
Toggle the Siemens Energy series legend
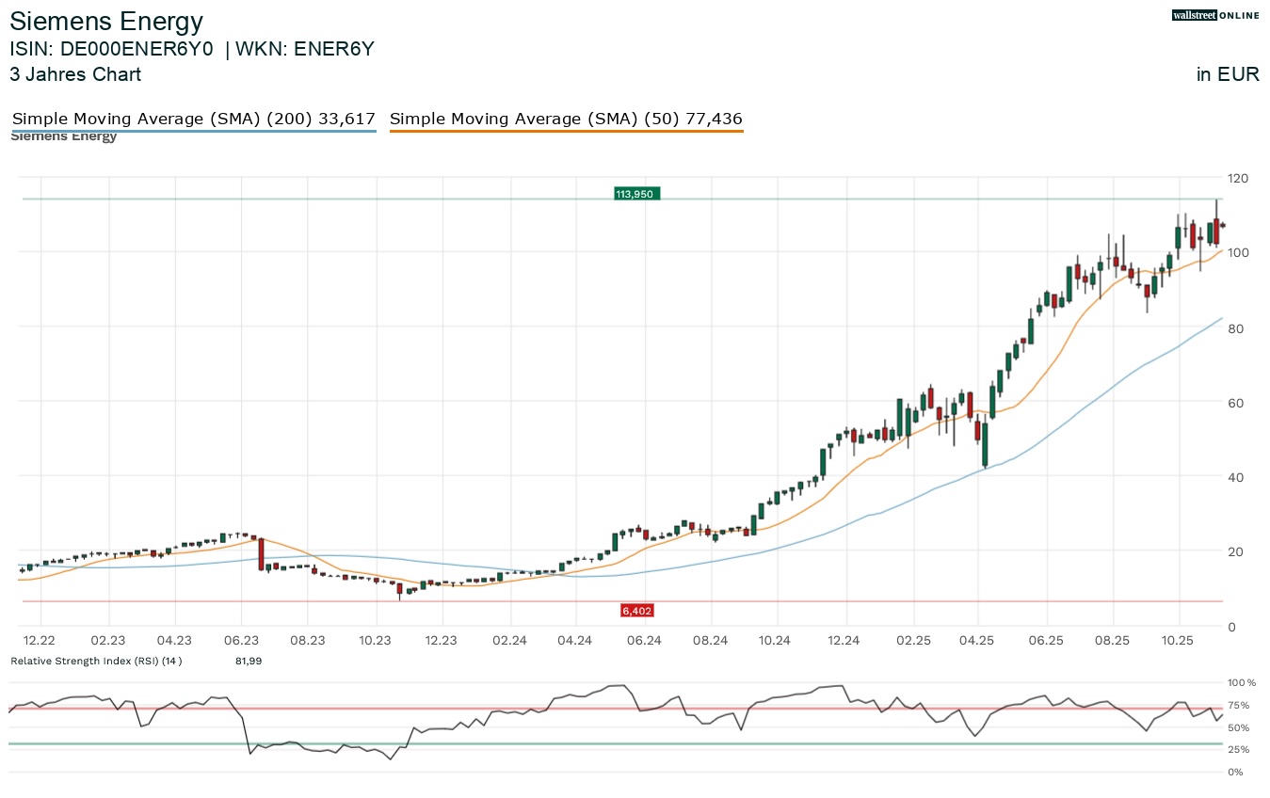pos(63,136)
